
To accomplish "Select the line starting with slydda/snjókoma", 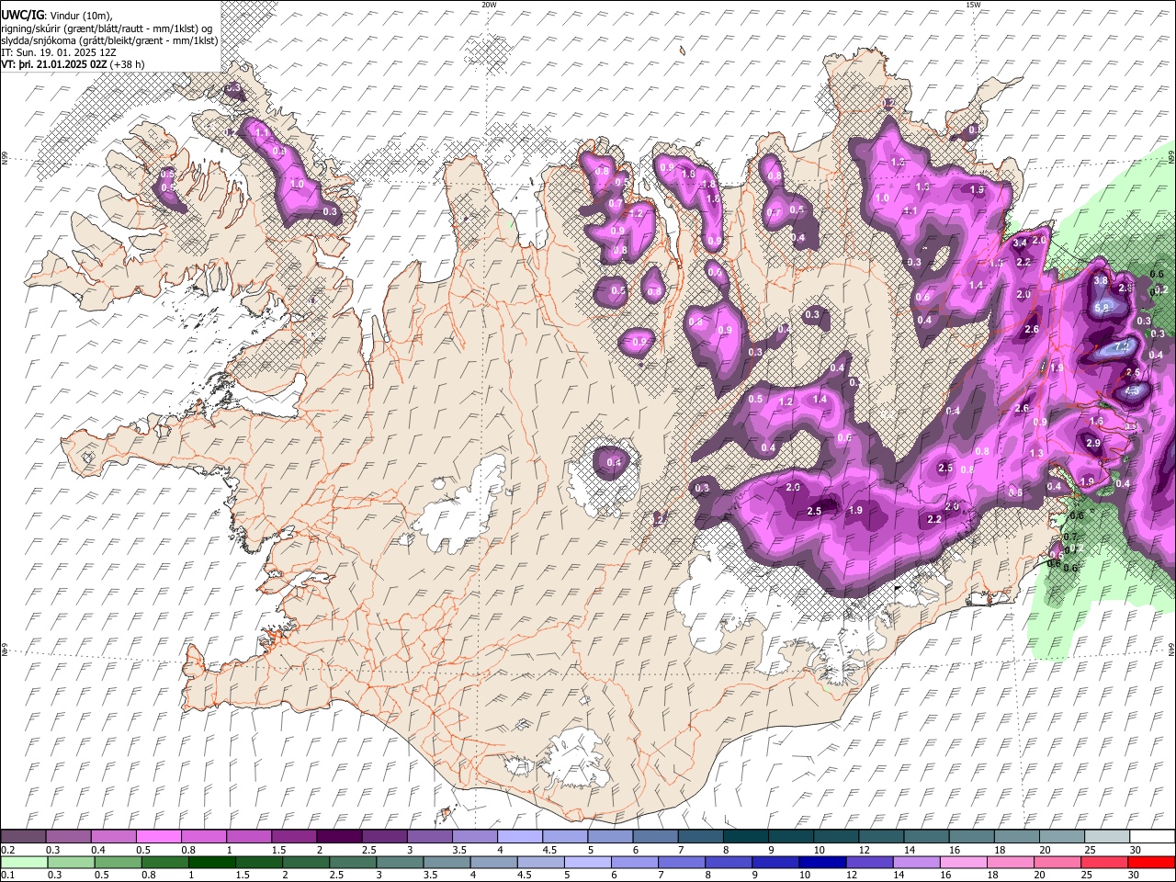I will click(x=109, y=40).
